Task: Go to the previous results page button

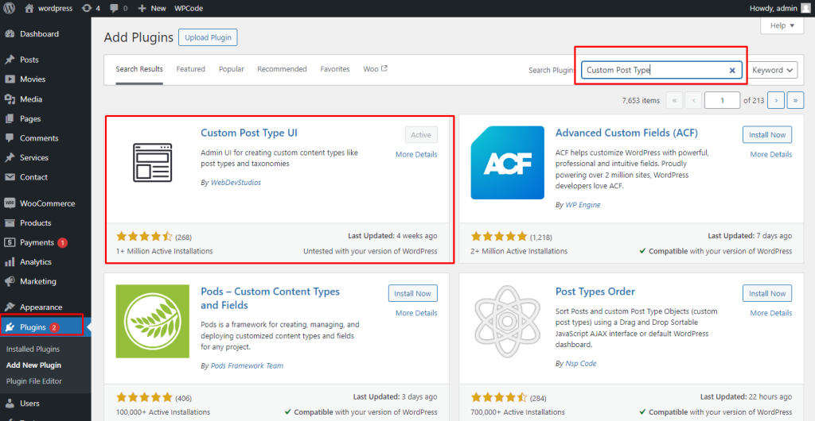Action: [693, 101]
